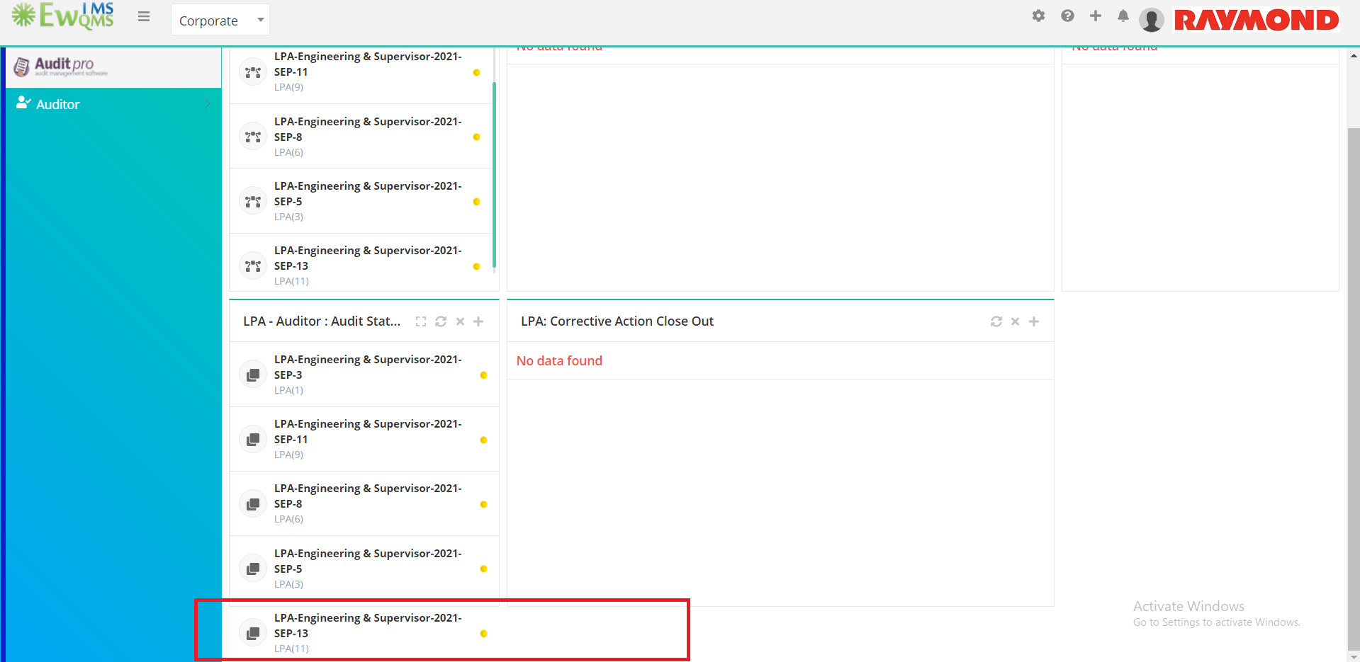Click copy icon of lower SEP-11 row

253,440
